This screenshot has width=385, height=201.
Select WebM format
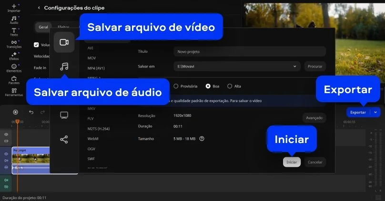(93, 139)
